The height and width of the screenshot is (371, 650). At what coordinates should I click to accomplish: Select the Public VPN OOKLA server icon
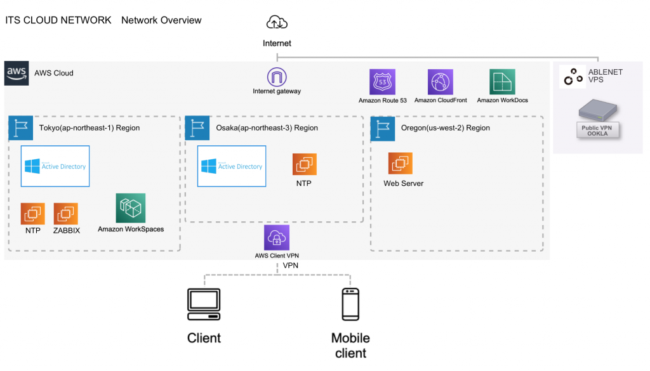pyautogui.click(x=598, y=119)
